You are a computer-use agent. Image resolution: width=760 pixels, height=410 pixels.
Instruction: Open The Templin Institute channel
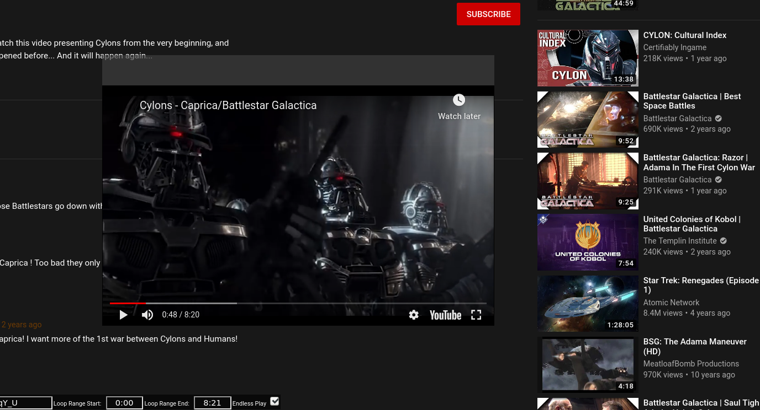(x=680, y=241)
